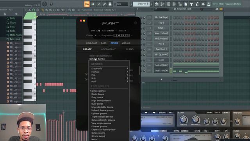Toggle the first step of Clap 1 channel
The width and height of the screenshot is (250, 141).
[x=175, y=23]
